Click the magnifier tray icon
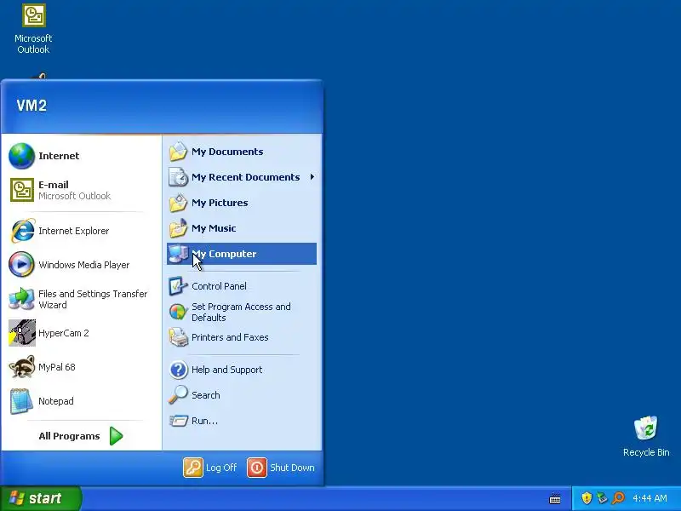681x511 pixels. point(618,497)
